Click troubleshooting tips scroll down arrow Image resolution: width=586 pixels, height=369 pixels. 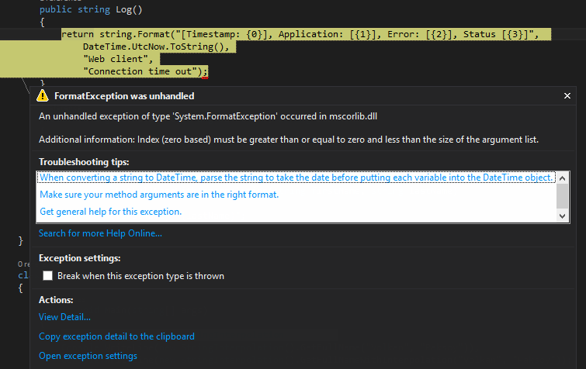point(562,216)
